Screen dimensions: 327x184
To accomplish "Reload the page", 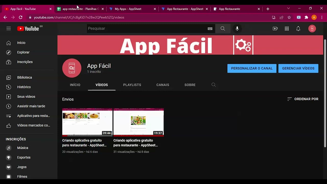I will (21, 17).
